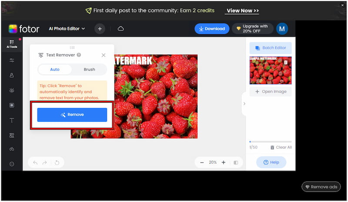Click the blue Remove button
This screenshot has width=348, height=202.
(x=72, y=115)
